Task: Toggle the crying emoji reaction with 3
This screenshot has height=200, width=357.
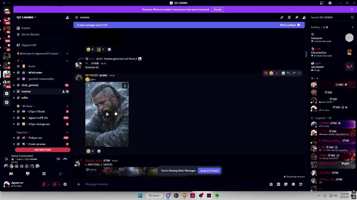Action: tap(90, 151)
